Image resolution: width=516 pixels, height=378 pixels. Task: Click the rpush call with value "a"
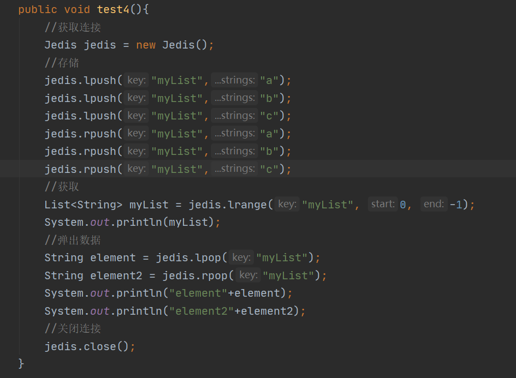[168, 134]
